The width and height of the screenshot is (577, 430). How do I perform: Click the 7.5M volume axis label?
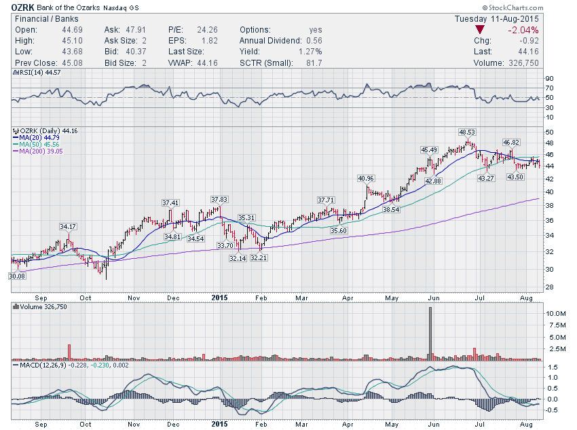point(558,325)
